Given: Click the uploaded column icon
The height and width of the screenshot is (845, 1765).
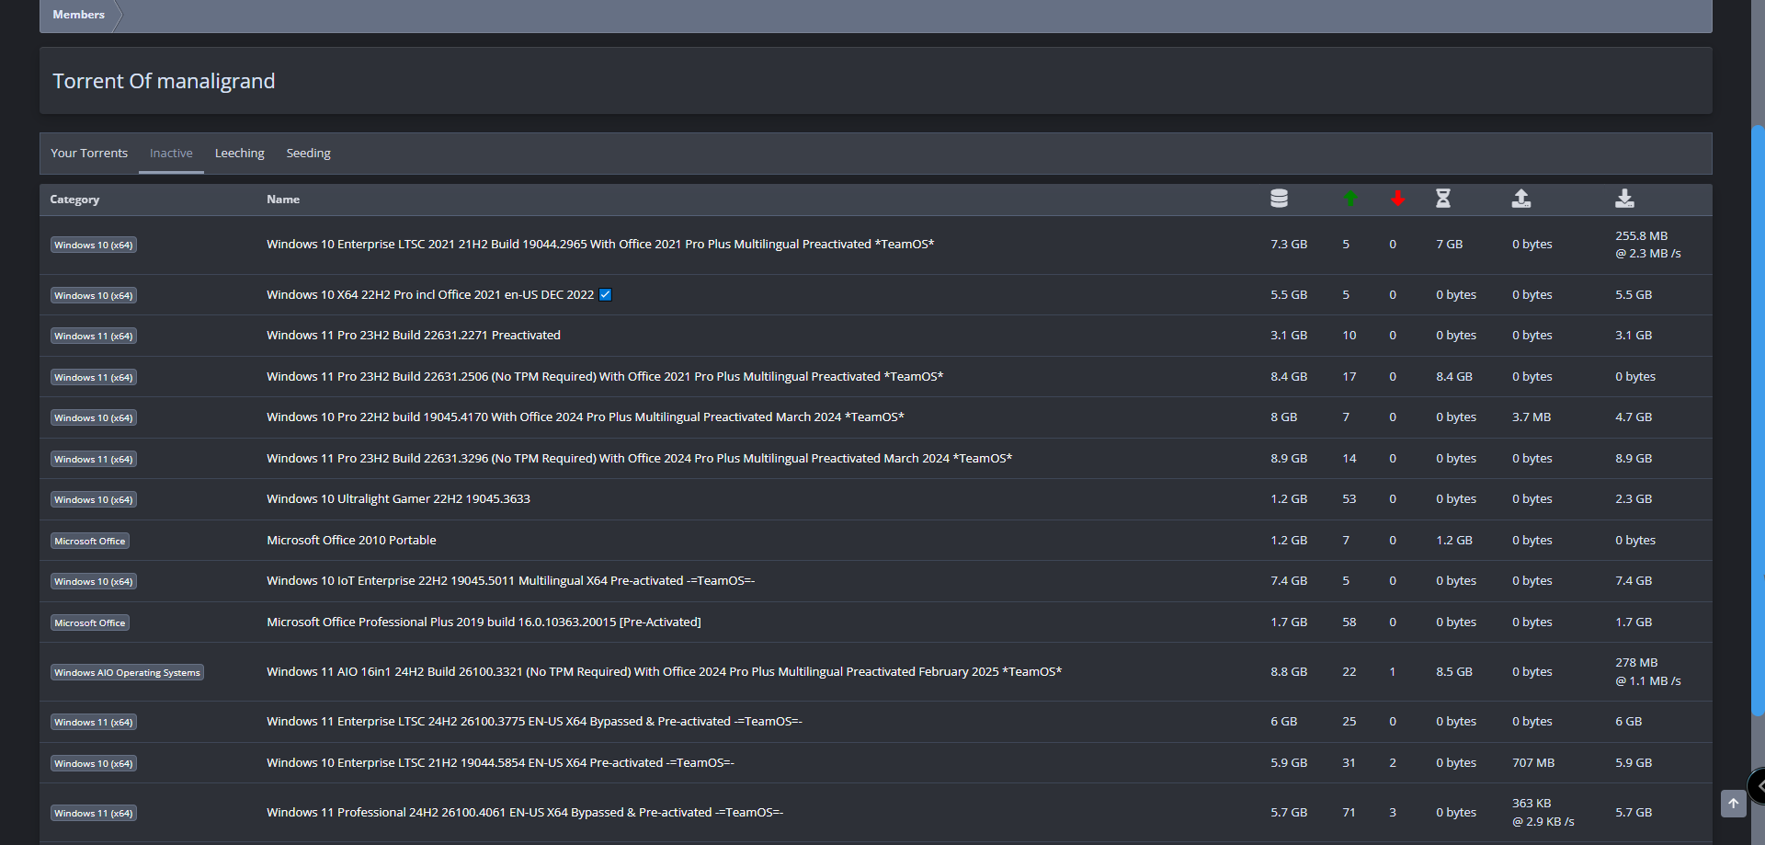Looking at the screenshot, I should [1521, 199].
